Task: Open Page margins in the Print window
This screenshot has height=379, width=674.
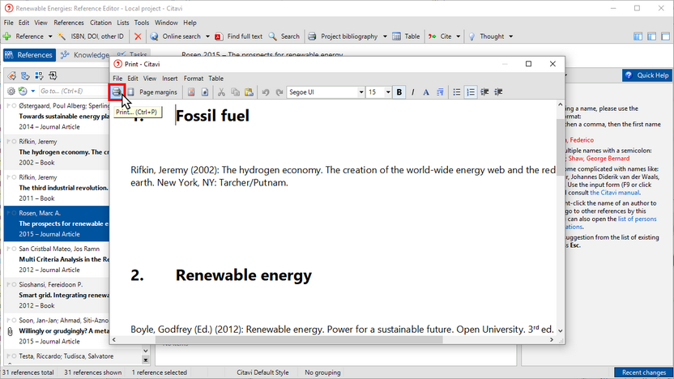Action: (x=158, y=92)
